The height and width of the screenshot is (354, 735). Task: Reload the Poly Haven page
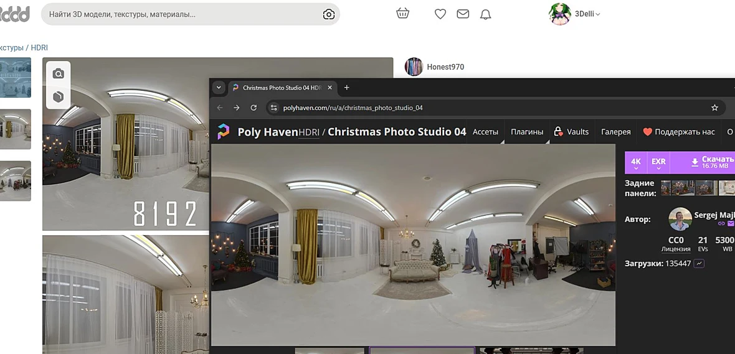(x=254, y=108)
